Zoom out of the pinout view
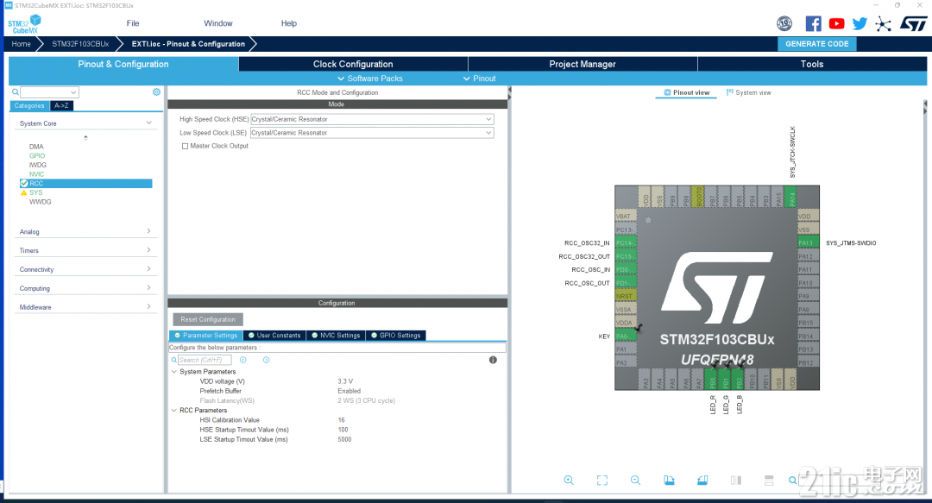Image resolution: width=932 pixels, height=503 pixels. point(635,481)
